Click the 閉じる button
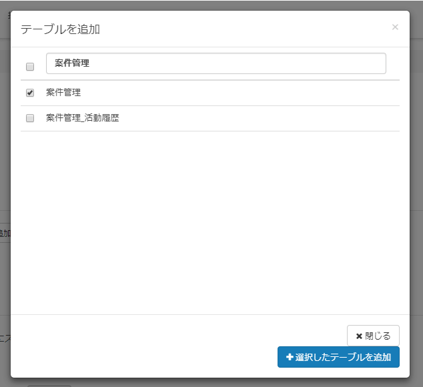The height and width of the screenshot is (387, 423). point(373,336)
